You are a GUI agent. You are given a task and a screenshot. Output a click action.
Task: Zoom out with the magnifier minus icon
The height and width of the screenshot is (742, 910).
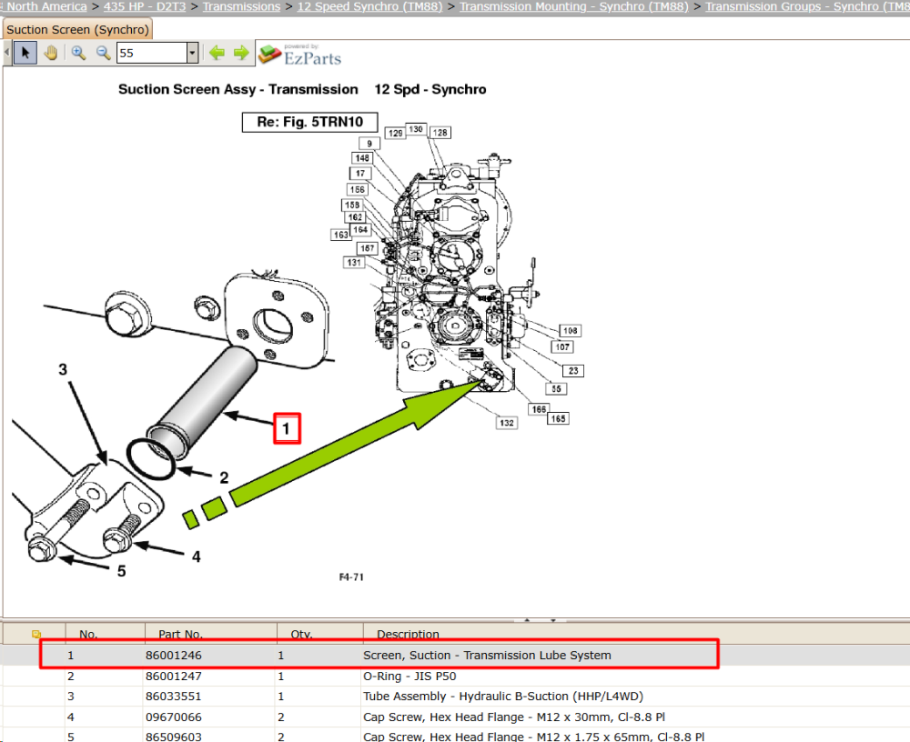tap(104, 53)
